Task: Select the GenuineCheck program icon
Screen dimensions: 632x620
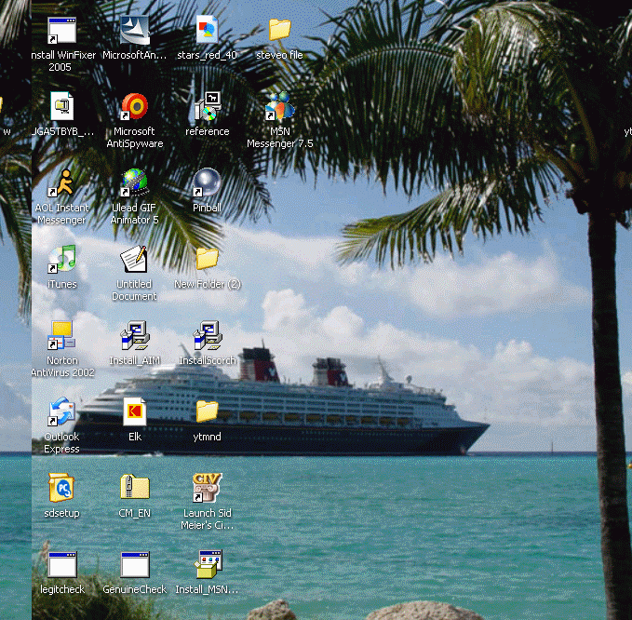Action: tap(135, 564)
